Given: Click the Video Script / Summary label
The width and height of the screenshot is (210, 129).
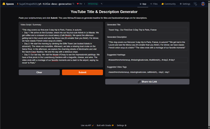Looking at the screenshot, I should point(31,25).
